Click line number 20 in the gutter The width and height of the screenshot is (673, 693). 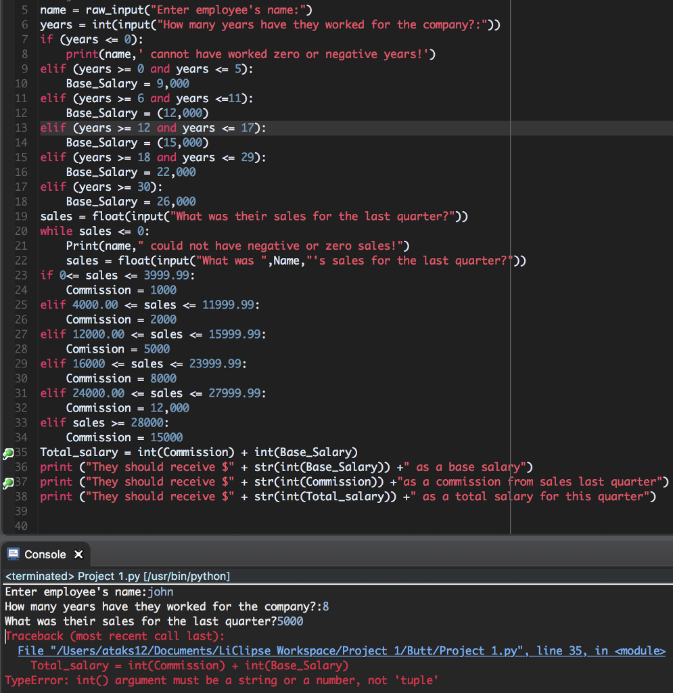21,231
